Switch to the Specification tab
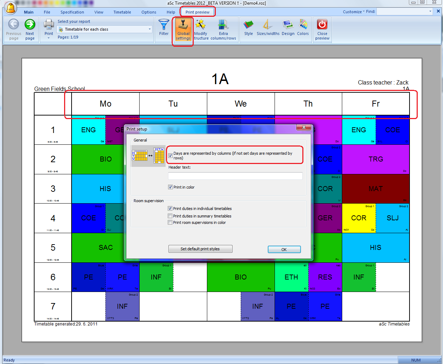The image size is (443, 364). 72,12
